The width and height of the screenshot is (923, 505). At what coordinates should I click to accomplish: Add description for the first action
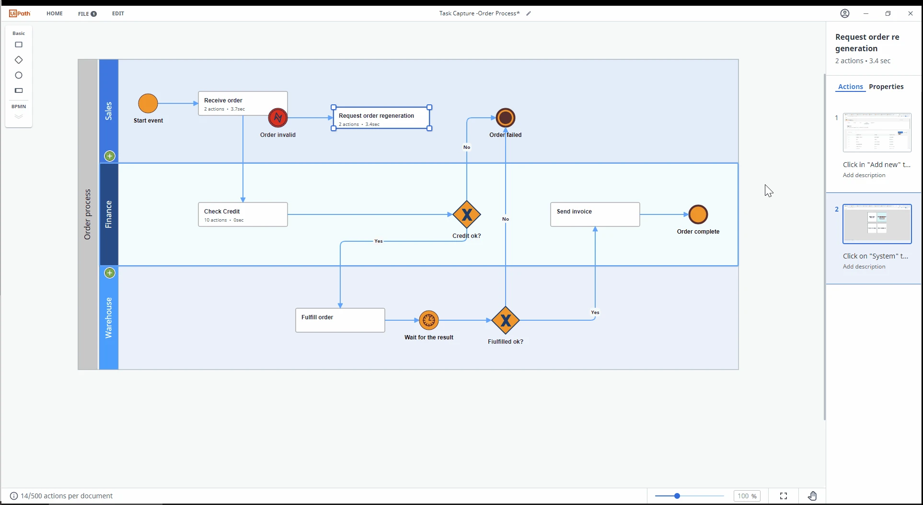(x=864, y=175)
